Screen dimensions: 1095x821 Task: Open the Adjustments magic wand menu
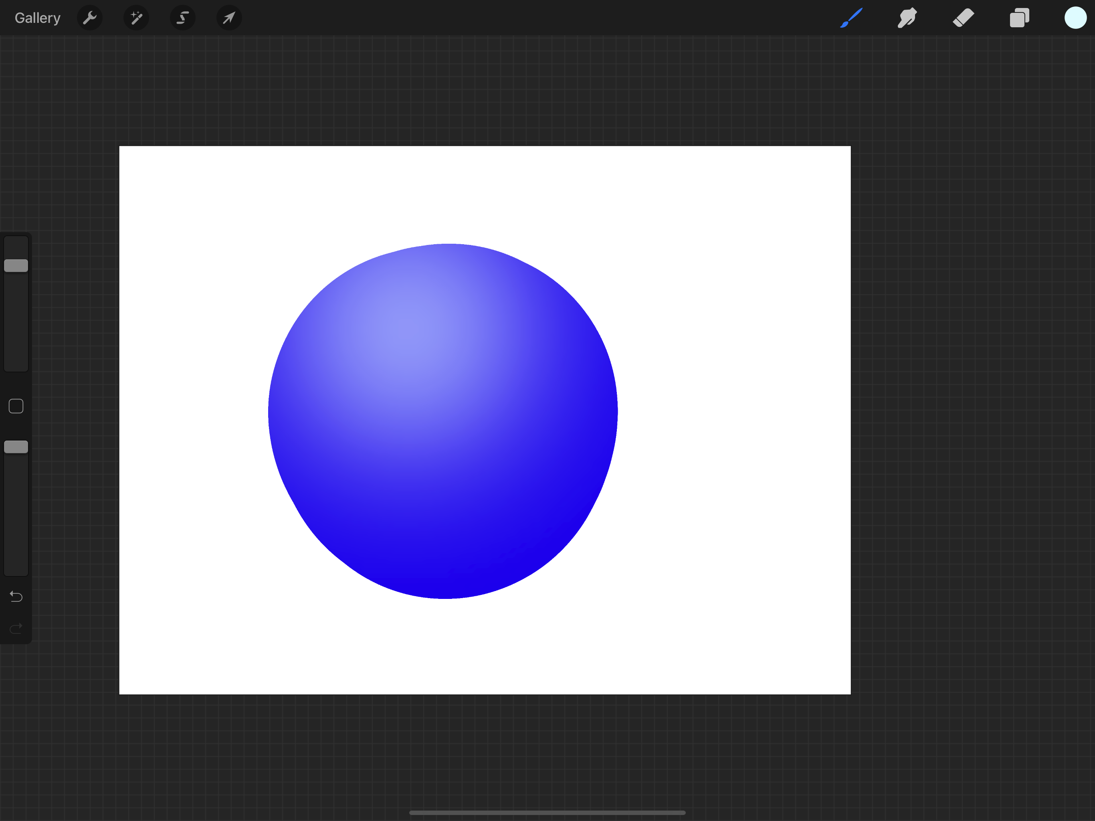click(136, 18)
